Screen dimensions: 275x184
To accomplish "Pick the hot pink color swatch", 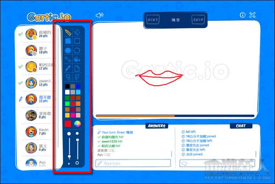I will point(73,115).
